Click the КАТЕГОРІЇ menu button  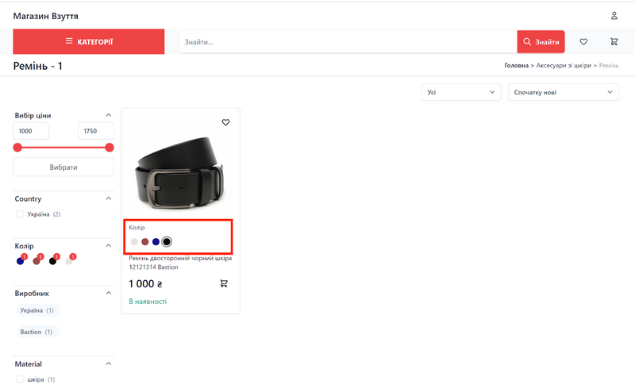click(x=89, y=41)
